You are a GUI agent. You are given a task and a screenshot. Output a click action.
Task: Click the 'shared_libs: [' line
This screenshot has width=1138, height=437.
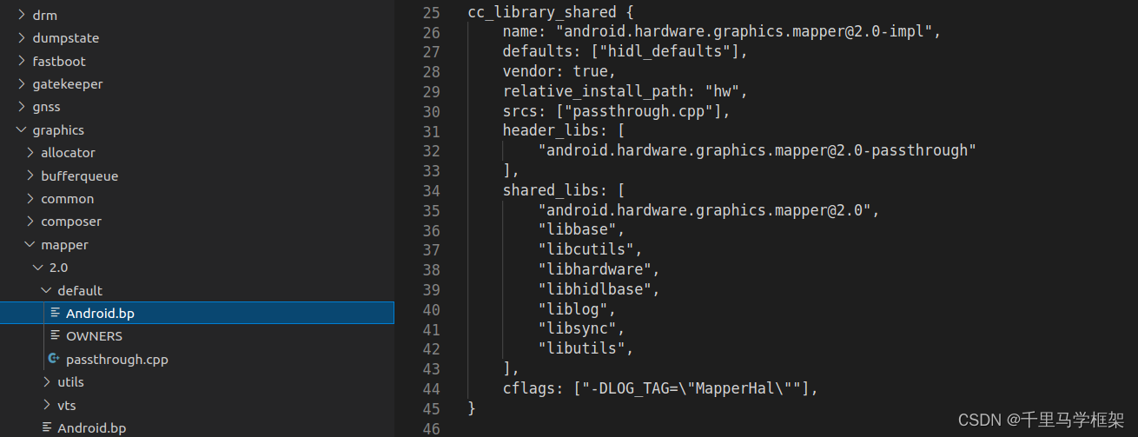(563, 191)
